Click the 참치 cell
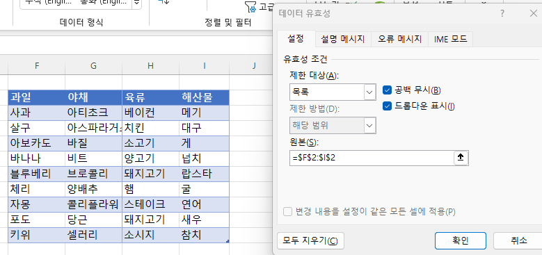Viewport: 542px width, 255px height. 205,235
